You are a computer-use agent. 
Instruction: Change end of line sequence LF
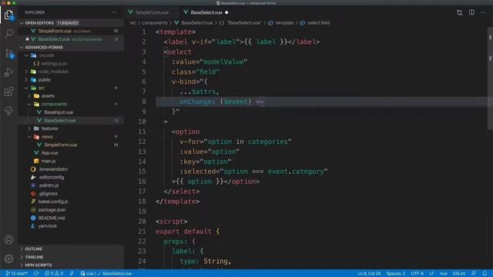click(x=431, y=274)
